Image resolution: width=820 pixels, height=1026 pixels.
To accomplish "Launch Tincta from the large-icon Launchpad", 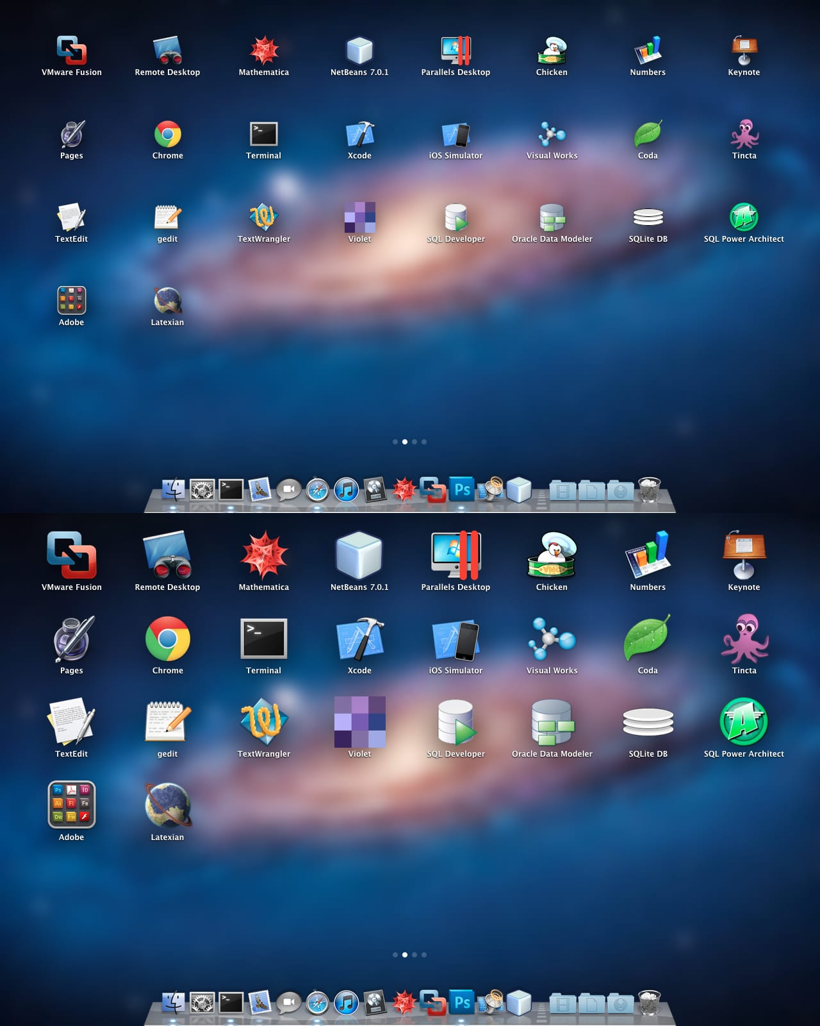I will point(744,639).
